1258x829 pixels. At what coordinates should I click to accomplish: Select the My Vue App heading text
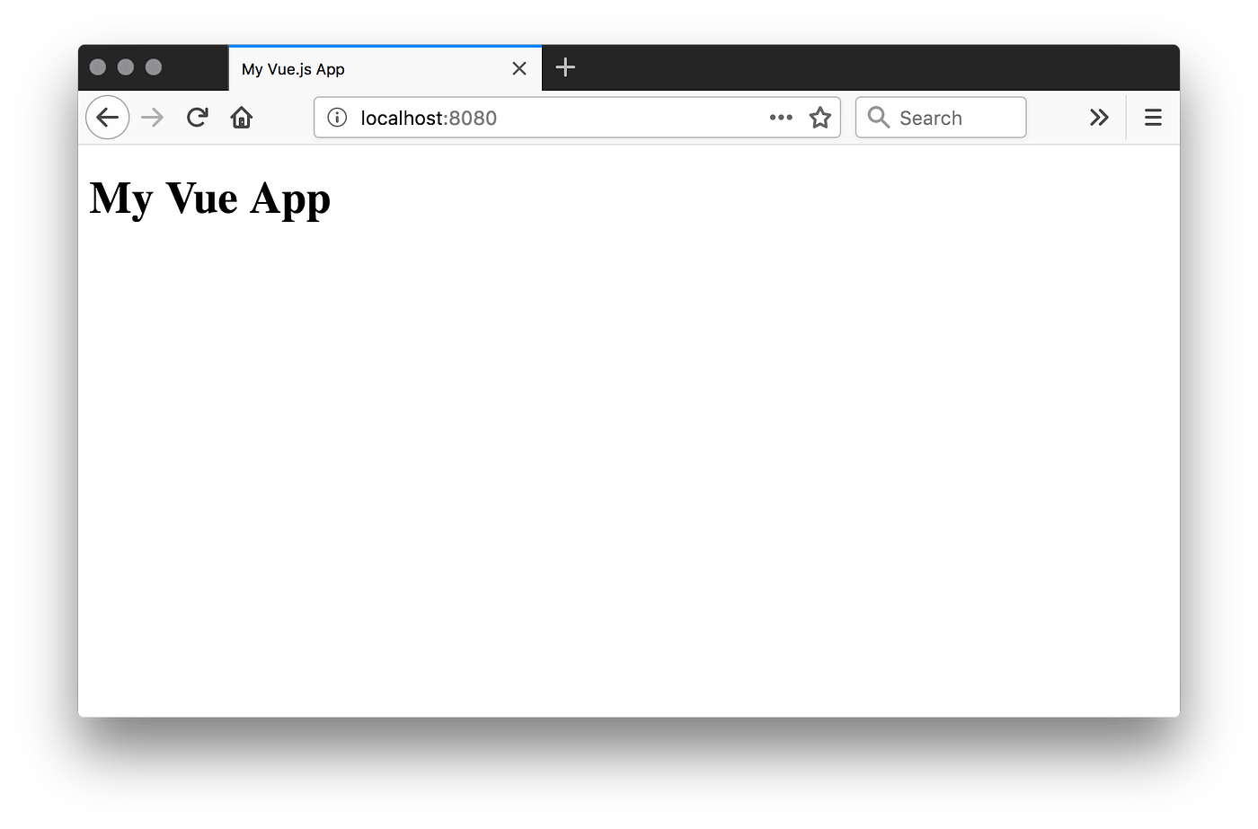pyautogui.click(x=208, y=198)
